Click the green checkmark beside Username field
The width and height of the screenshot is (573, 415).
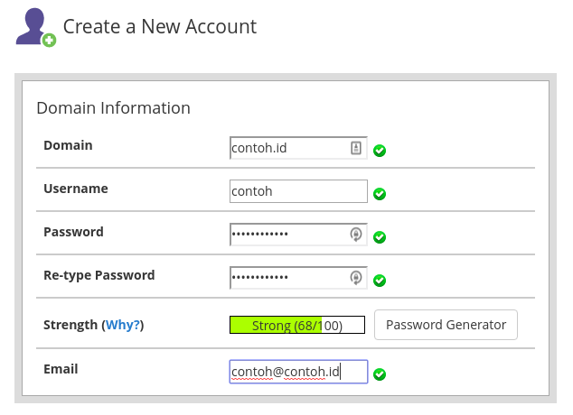(x=380, y=194)
